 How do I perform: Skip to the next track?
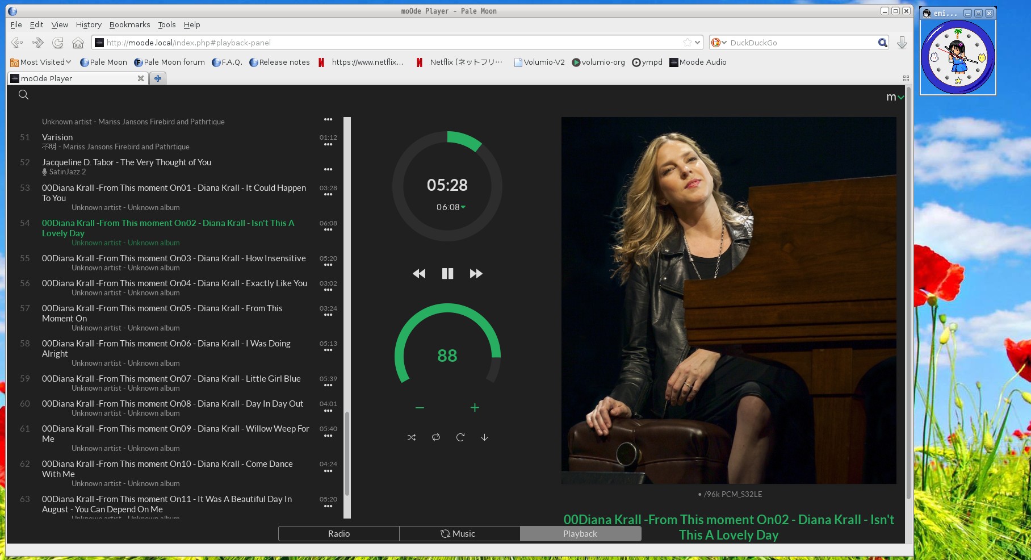(476, 274)
